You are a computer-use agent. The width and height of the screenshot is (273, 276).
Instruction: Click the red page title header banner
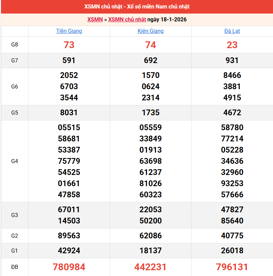point(137,7)
